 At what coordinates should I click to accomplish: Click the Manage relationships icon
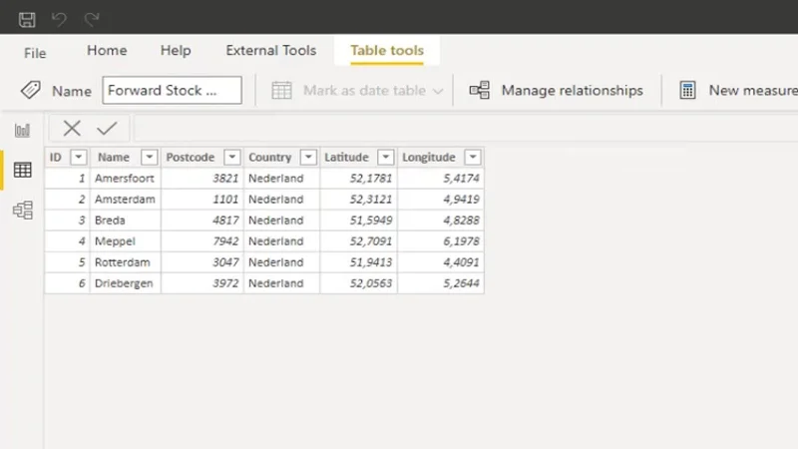point(480,91)
